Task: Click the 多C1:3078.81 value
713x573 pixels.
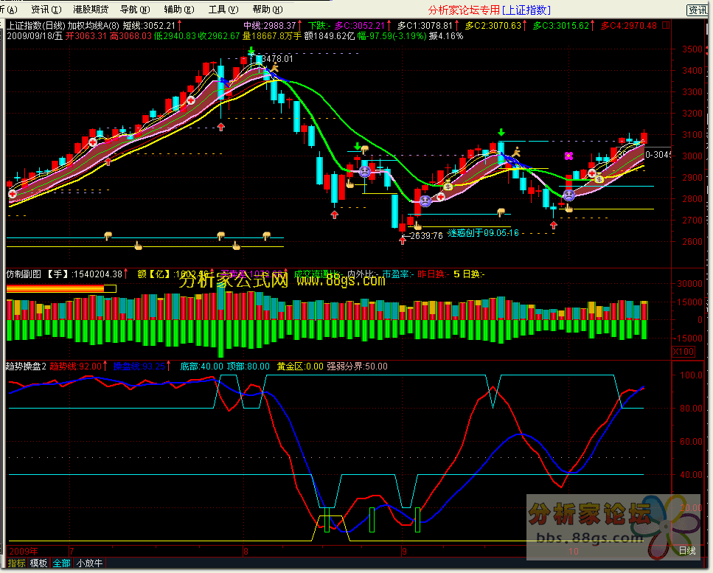Action: 425,26
